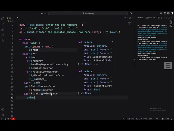Choose __package__ suggestion
The height and width of the screenshot is (131, 174).
53,79
